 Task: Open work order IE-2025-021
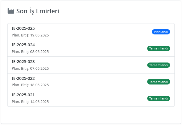click(x=23, y=95)
